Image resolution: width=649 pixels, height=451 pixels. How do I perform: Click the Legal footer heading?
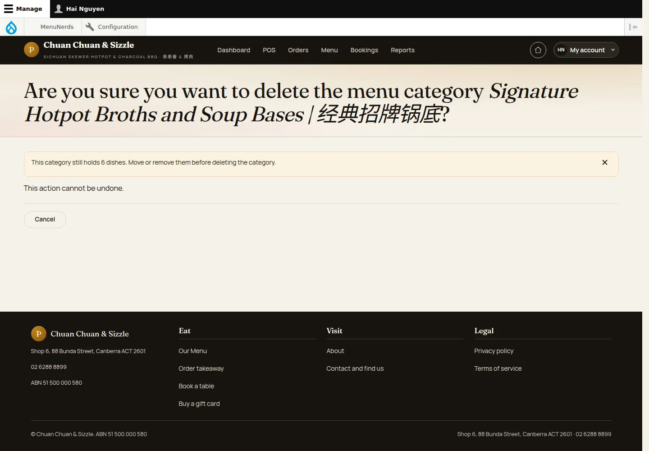click(x=484, y=331)
